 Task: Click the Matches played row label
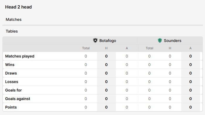click(x=20, y=56)
